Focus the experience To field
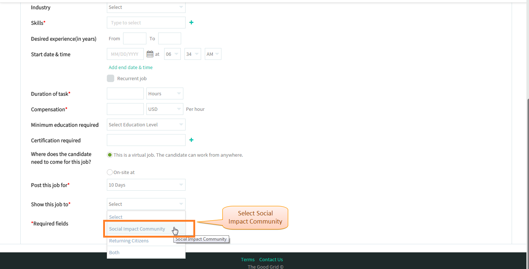 (x=170, y=38)
